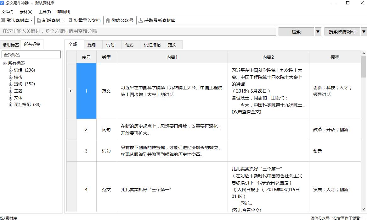This screenshot has width=367, height=220.
Task: Switch to the 范文 tab
Action: (x=172, y=45)
